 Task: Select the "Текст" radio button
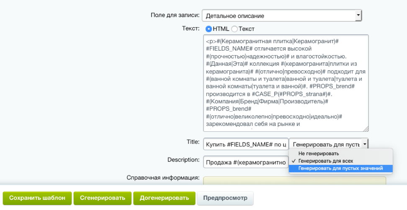pos(234,29)
